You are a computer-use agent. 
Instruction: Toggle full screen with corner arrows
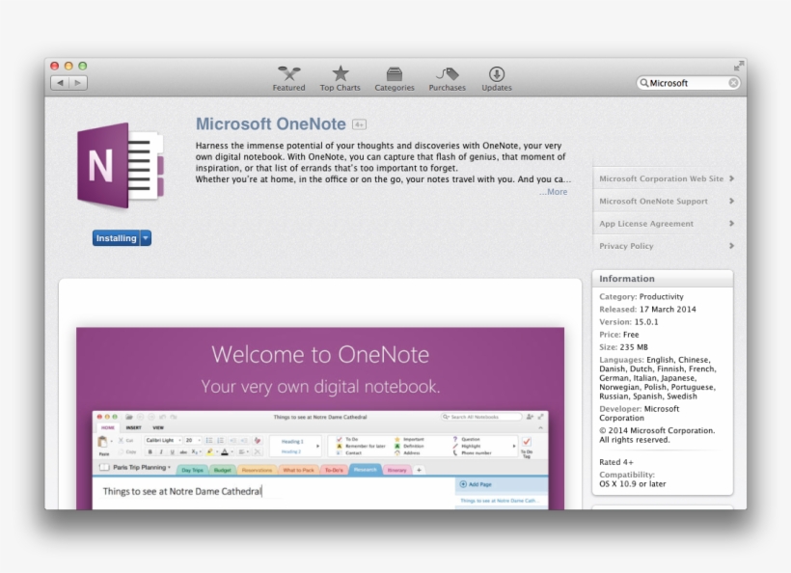(x=739, y=66)
